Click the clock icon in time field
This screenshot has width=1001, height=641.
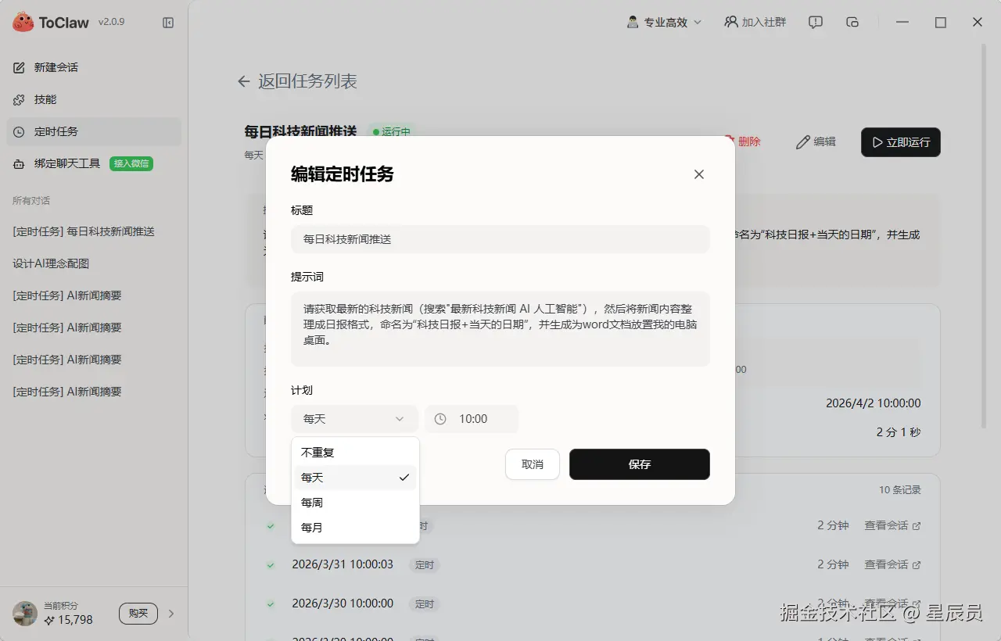pyautogui.click(x=440, y=419)
